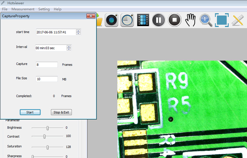Click the Stop & Exit button

(61, 112)
